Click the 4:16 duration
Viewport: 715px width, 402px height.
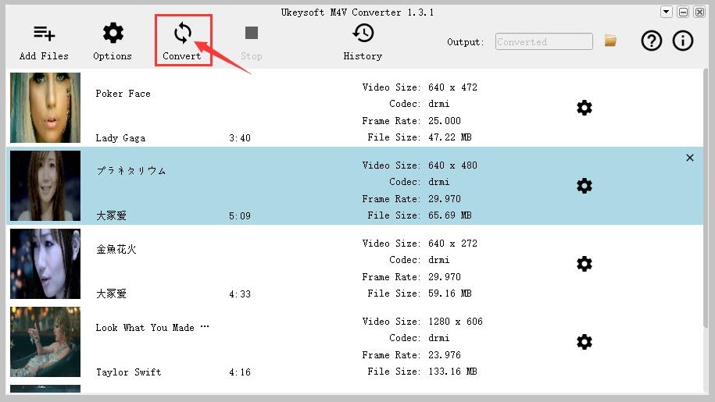[240, 372]
